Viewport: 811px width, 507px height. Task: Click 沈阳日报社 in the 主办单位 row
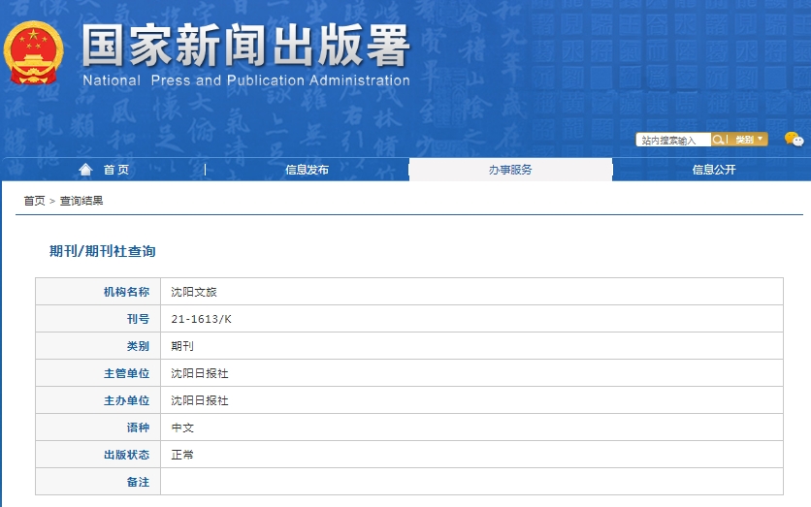(x=200, y=400)
